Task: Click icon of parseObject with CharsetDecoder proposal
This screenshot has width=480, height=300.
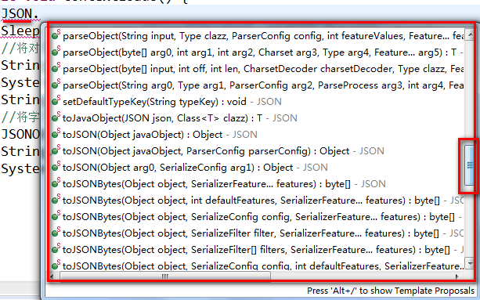Action: (x=56, y=68)
